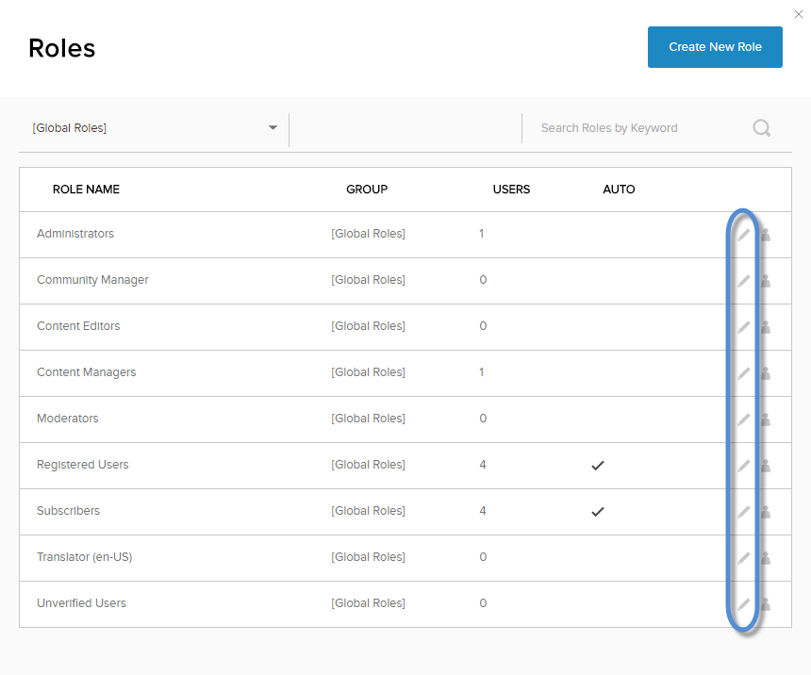Click the Role Name column header
Image resolution: width=811 pixels, height=675 pixels.
86,189
